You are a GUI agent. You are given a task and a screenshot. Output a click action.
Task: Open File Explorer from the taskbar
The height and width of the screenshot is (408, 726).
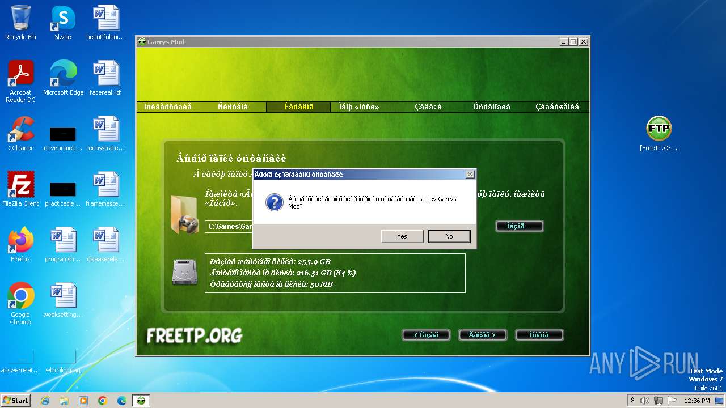(x=64, y=401)
